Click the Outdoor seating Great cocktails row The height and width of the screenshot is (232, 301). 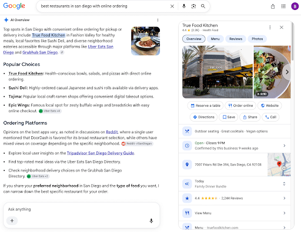[x=235, y=131]
